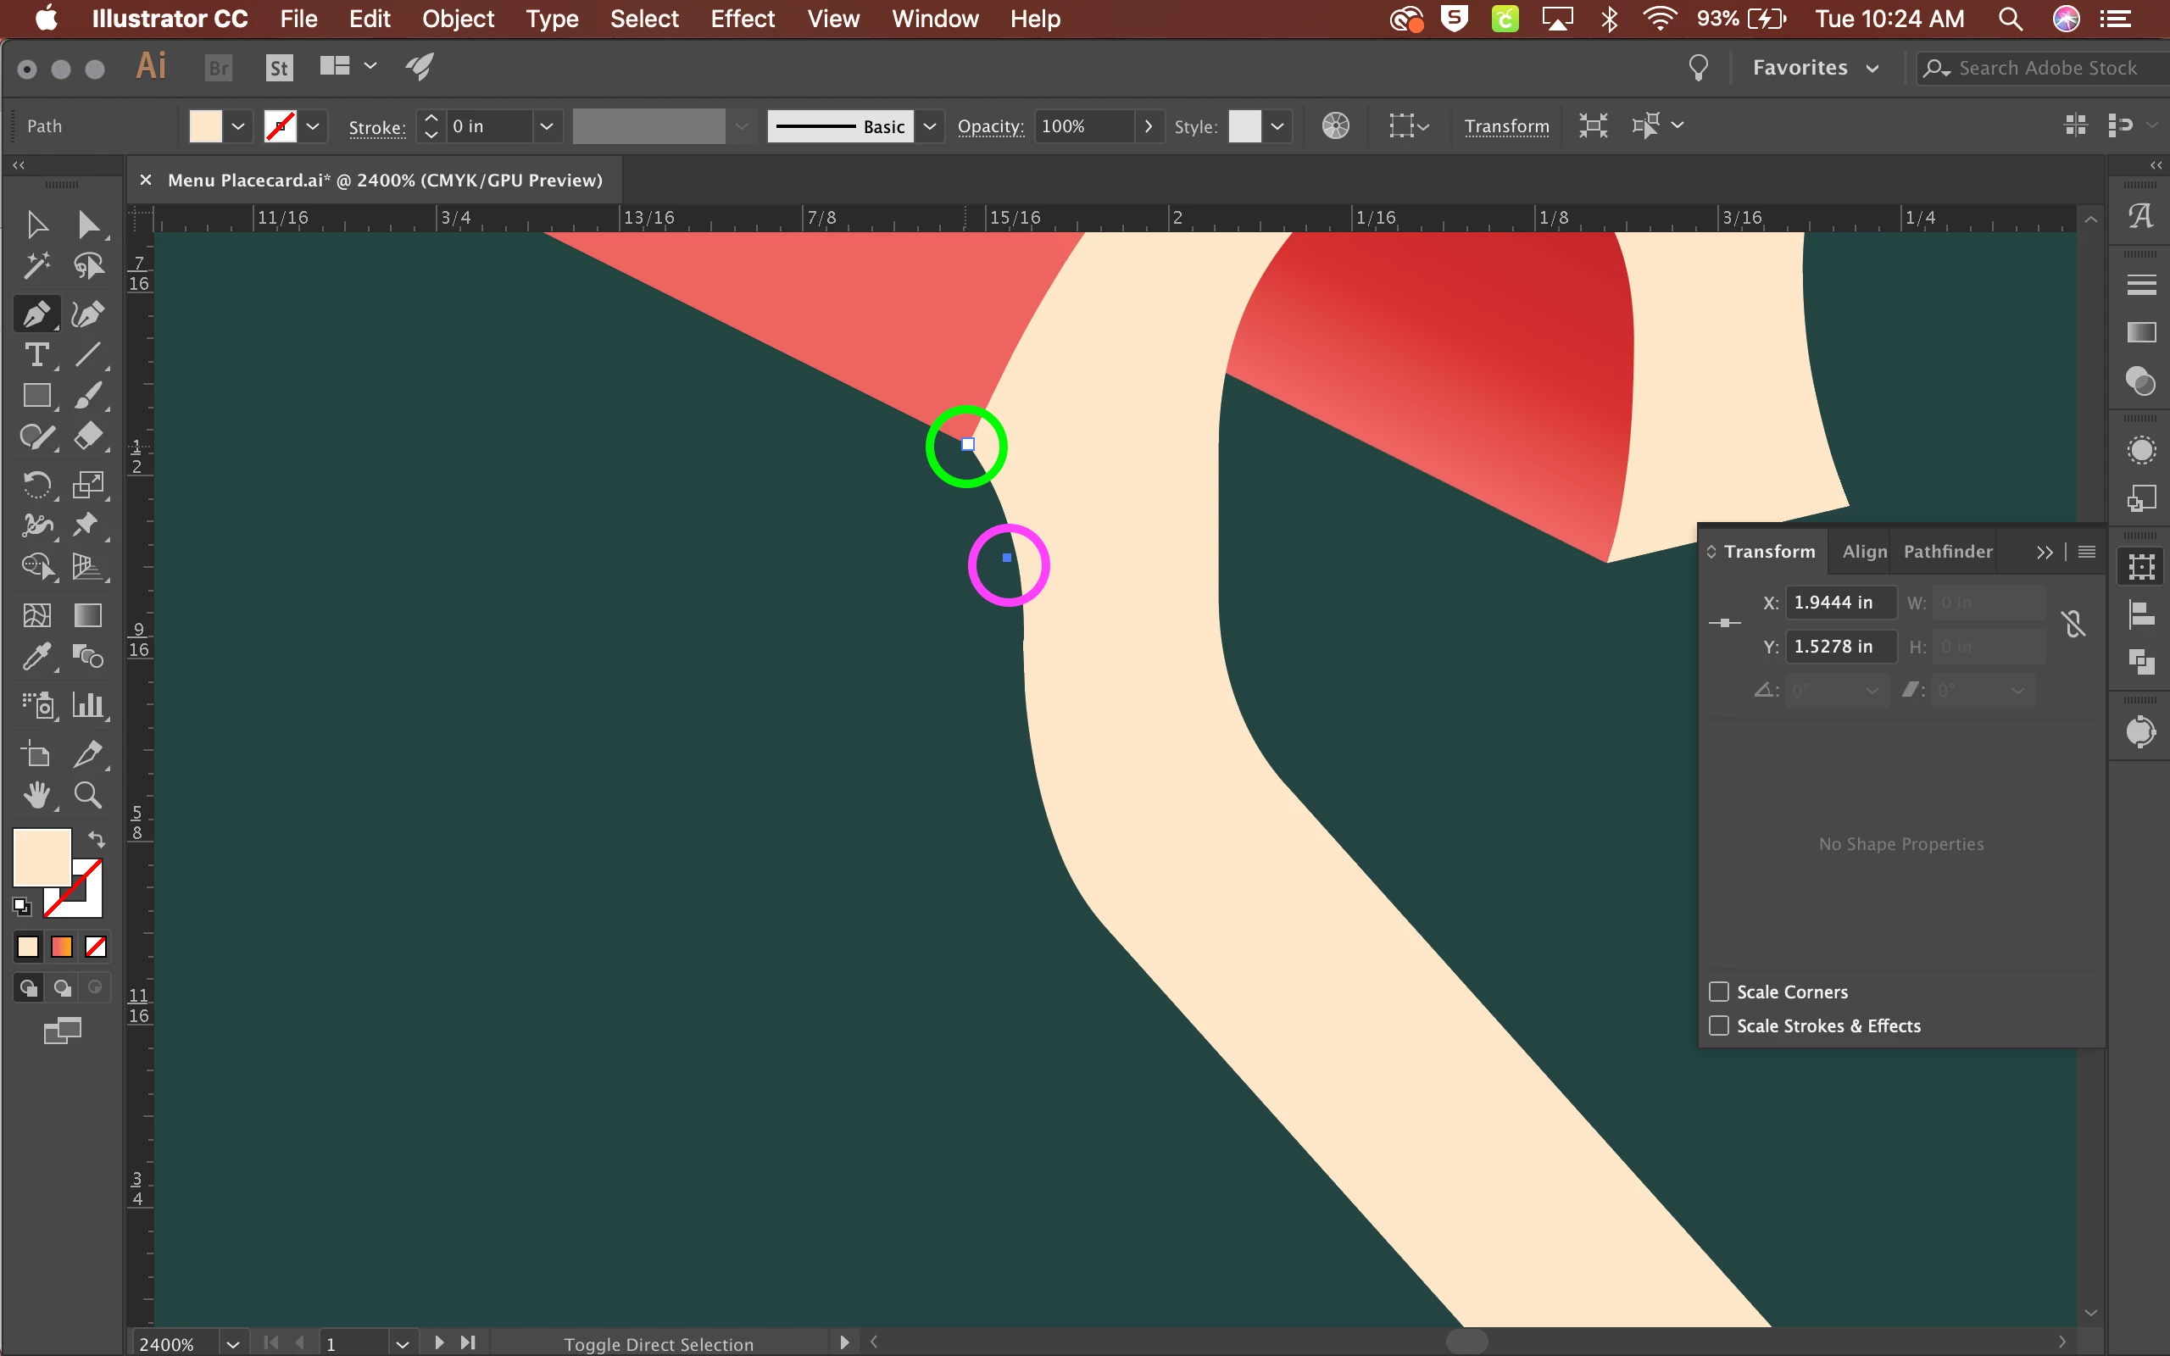Open the zoom level dropdown
The height and width of the screenshot is (1356, 2170).
pos(232,1343)
